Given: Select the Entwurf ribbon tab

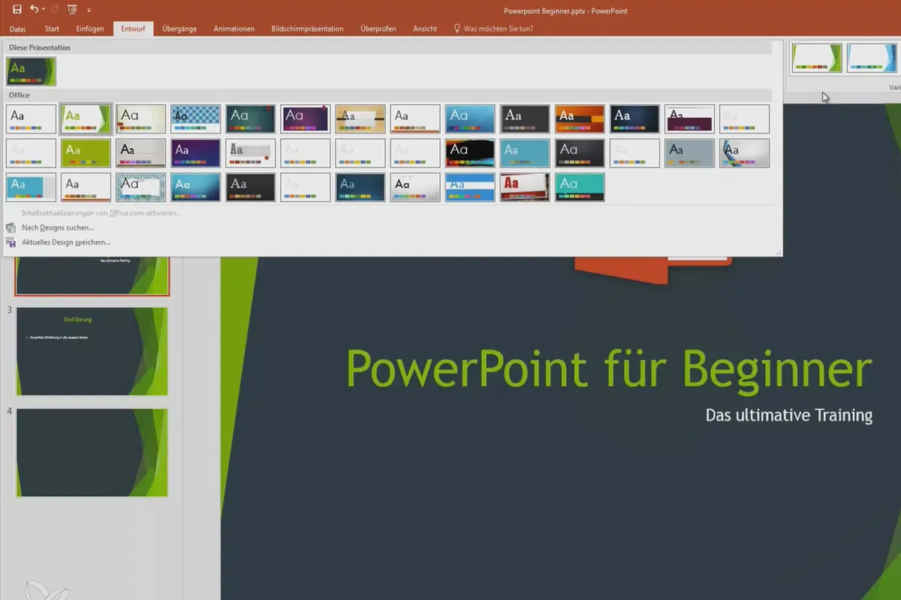Looking at the screenshot, I should coord(134,28).
